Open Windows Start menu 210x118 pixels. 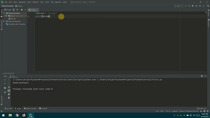[x=3, y=115]
